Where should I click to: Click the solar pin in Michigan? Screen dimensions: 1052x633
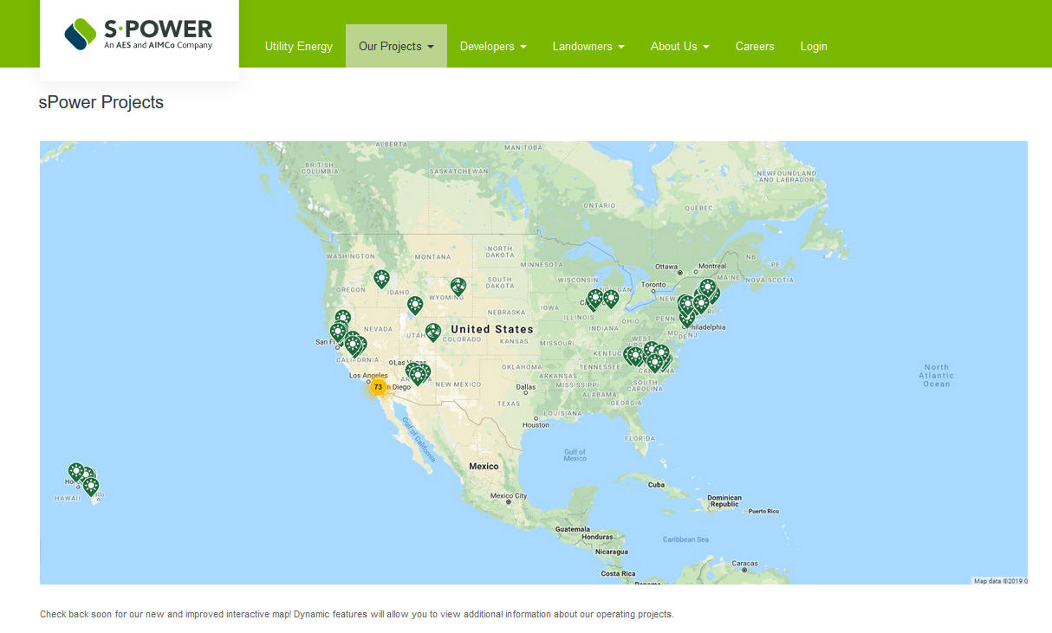click(x=611, y=299)
